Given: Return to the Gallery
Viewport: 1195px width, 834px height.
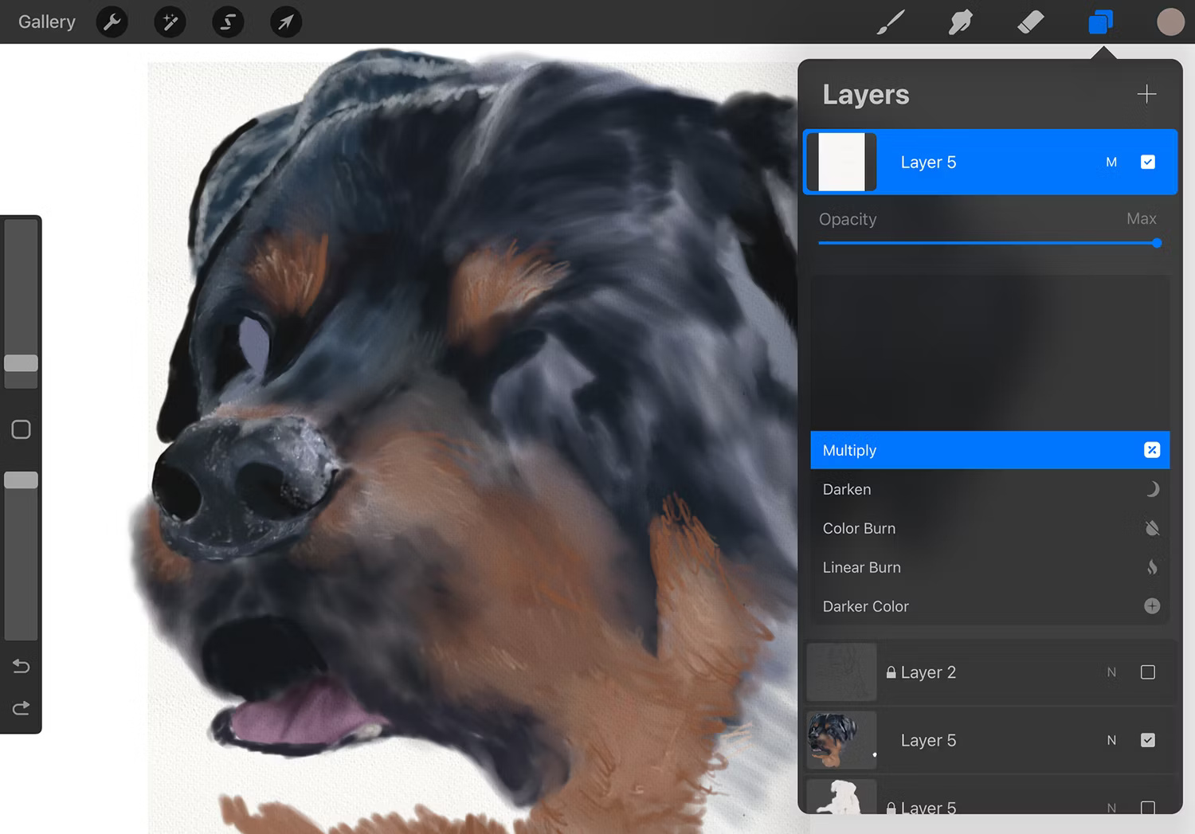Looking at the screenshot, I should [x=46, y=22].
